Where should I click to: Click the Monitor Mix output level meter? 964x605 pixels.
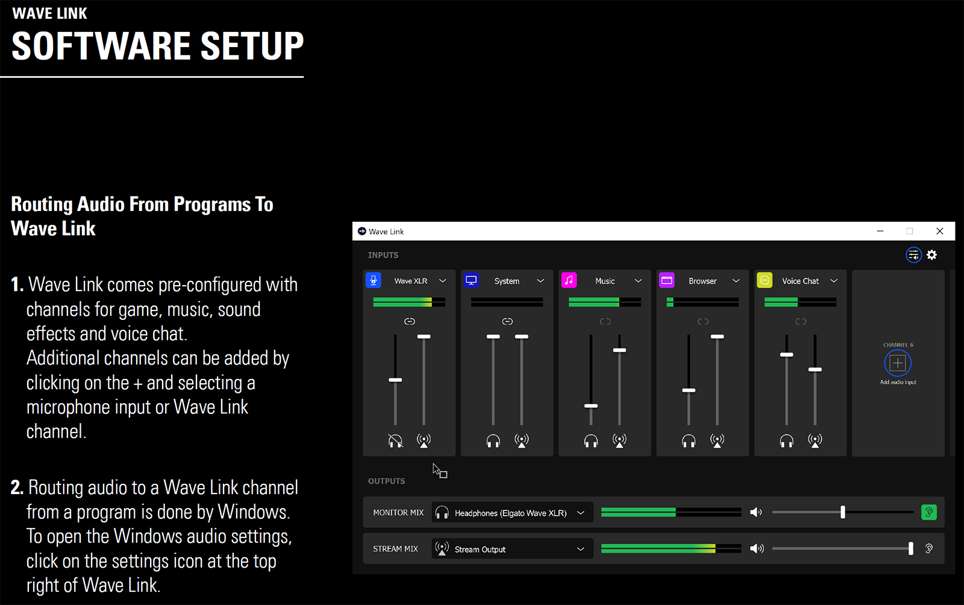671,512
